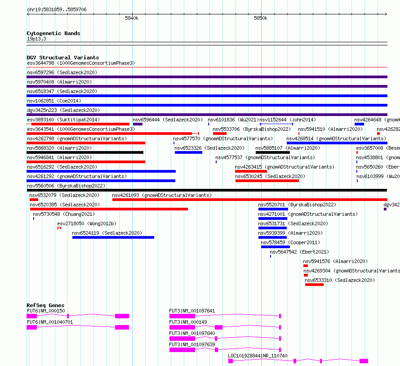Open nsv5520701 (ByrskaBishop2022) label
400x366 pixels.
(x=297, y=205)
